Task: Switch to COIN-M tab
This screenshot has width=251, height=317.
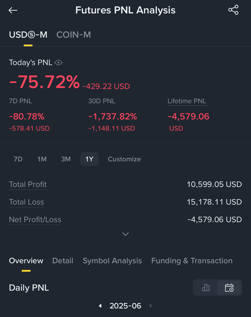Action: (74, 35)
